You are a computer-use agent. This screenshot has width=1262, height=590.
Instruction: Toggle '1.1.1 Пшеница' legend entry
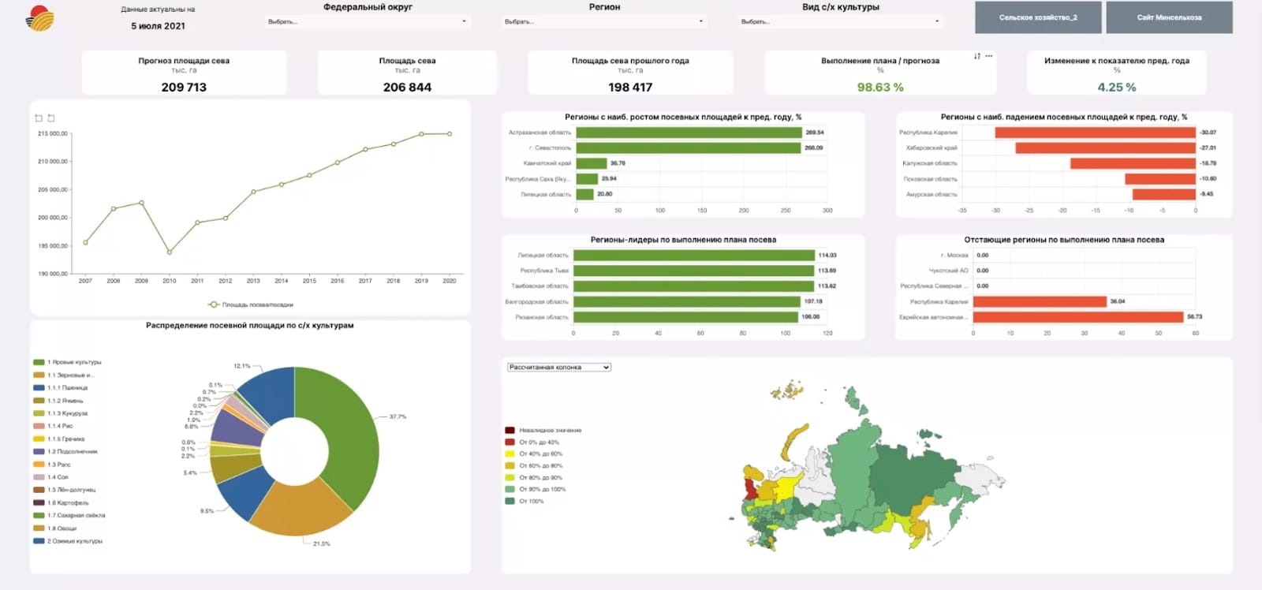[61, 388]
